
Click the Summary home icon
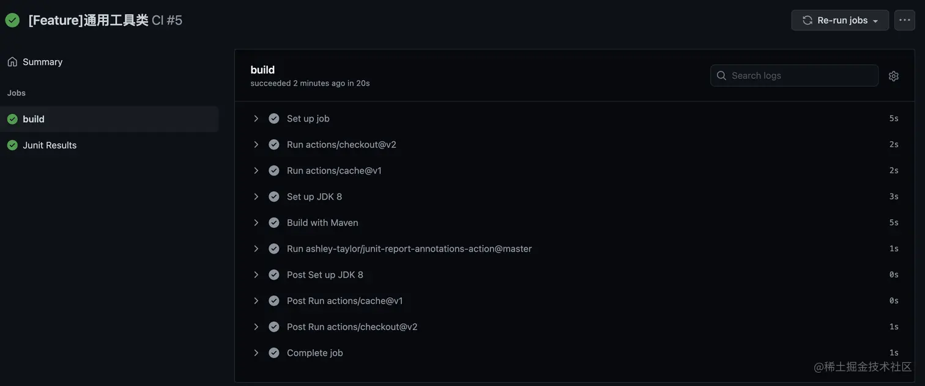(12, 62)
